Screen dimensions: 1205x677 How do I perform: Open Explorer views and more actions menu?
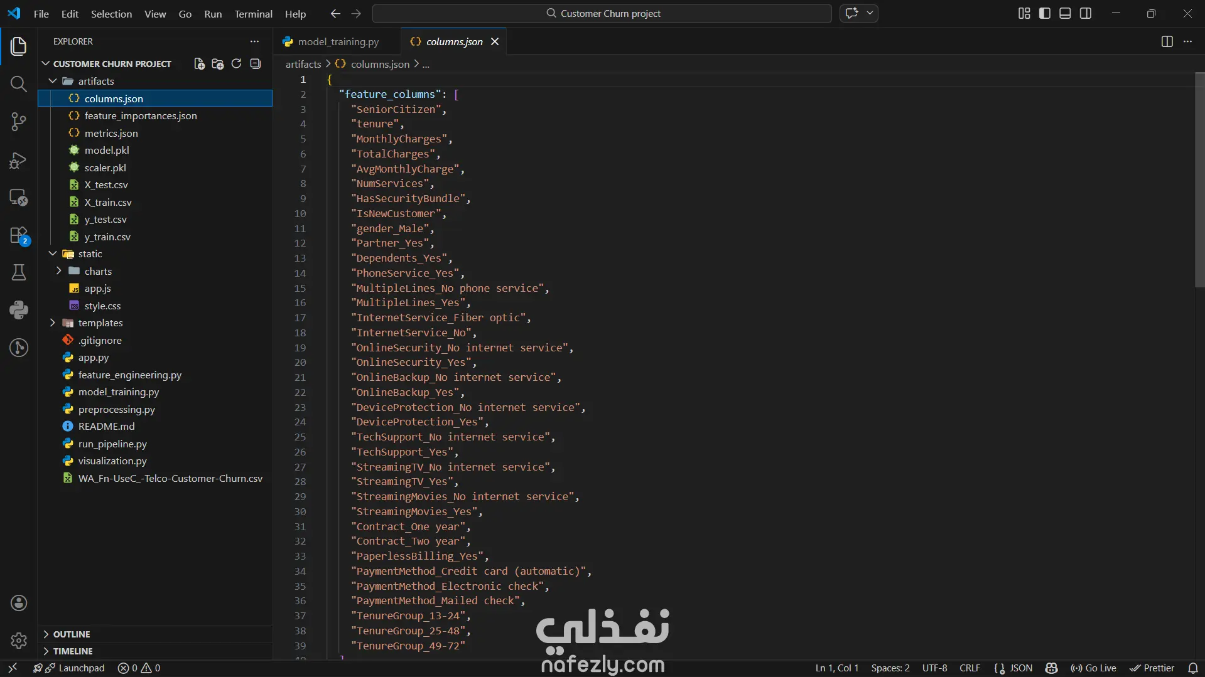[254, 41]
